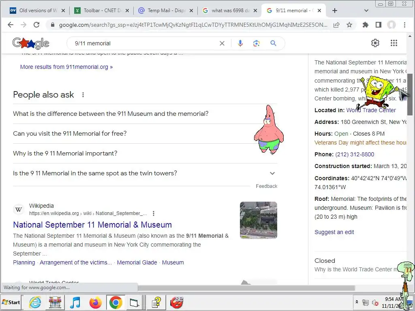Open the Chrome extensions puzzle icon

coord(366,25)
